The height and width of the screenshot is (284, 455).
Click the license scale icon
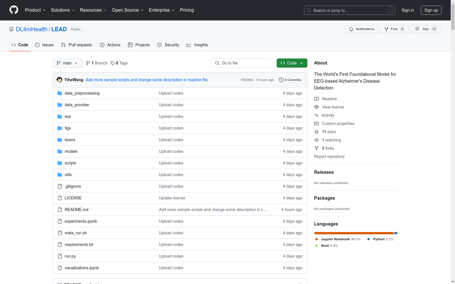coord(317,107)
